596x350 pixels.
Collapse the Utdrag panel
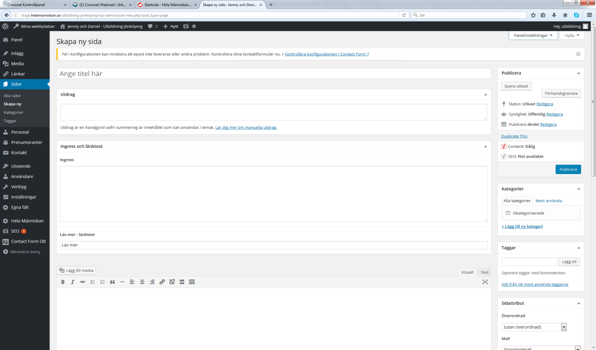485,94
